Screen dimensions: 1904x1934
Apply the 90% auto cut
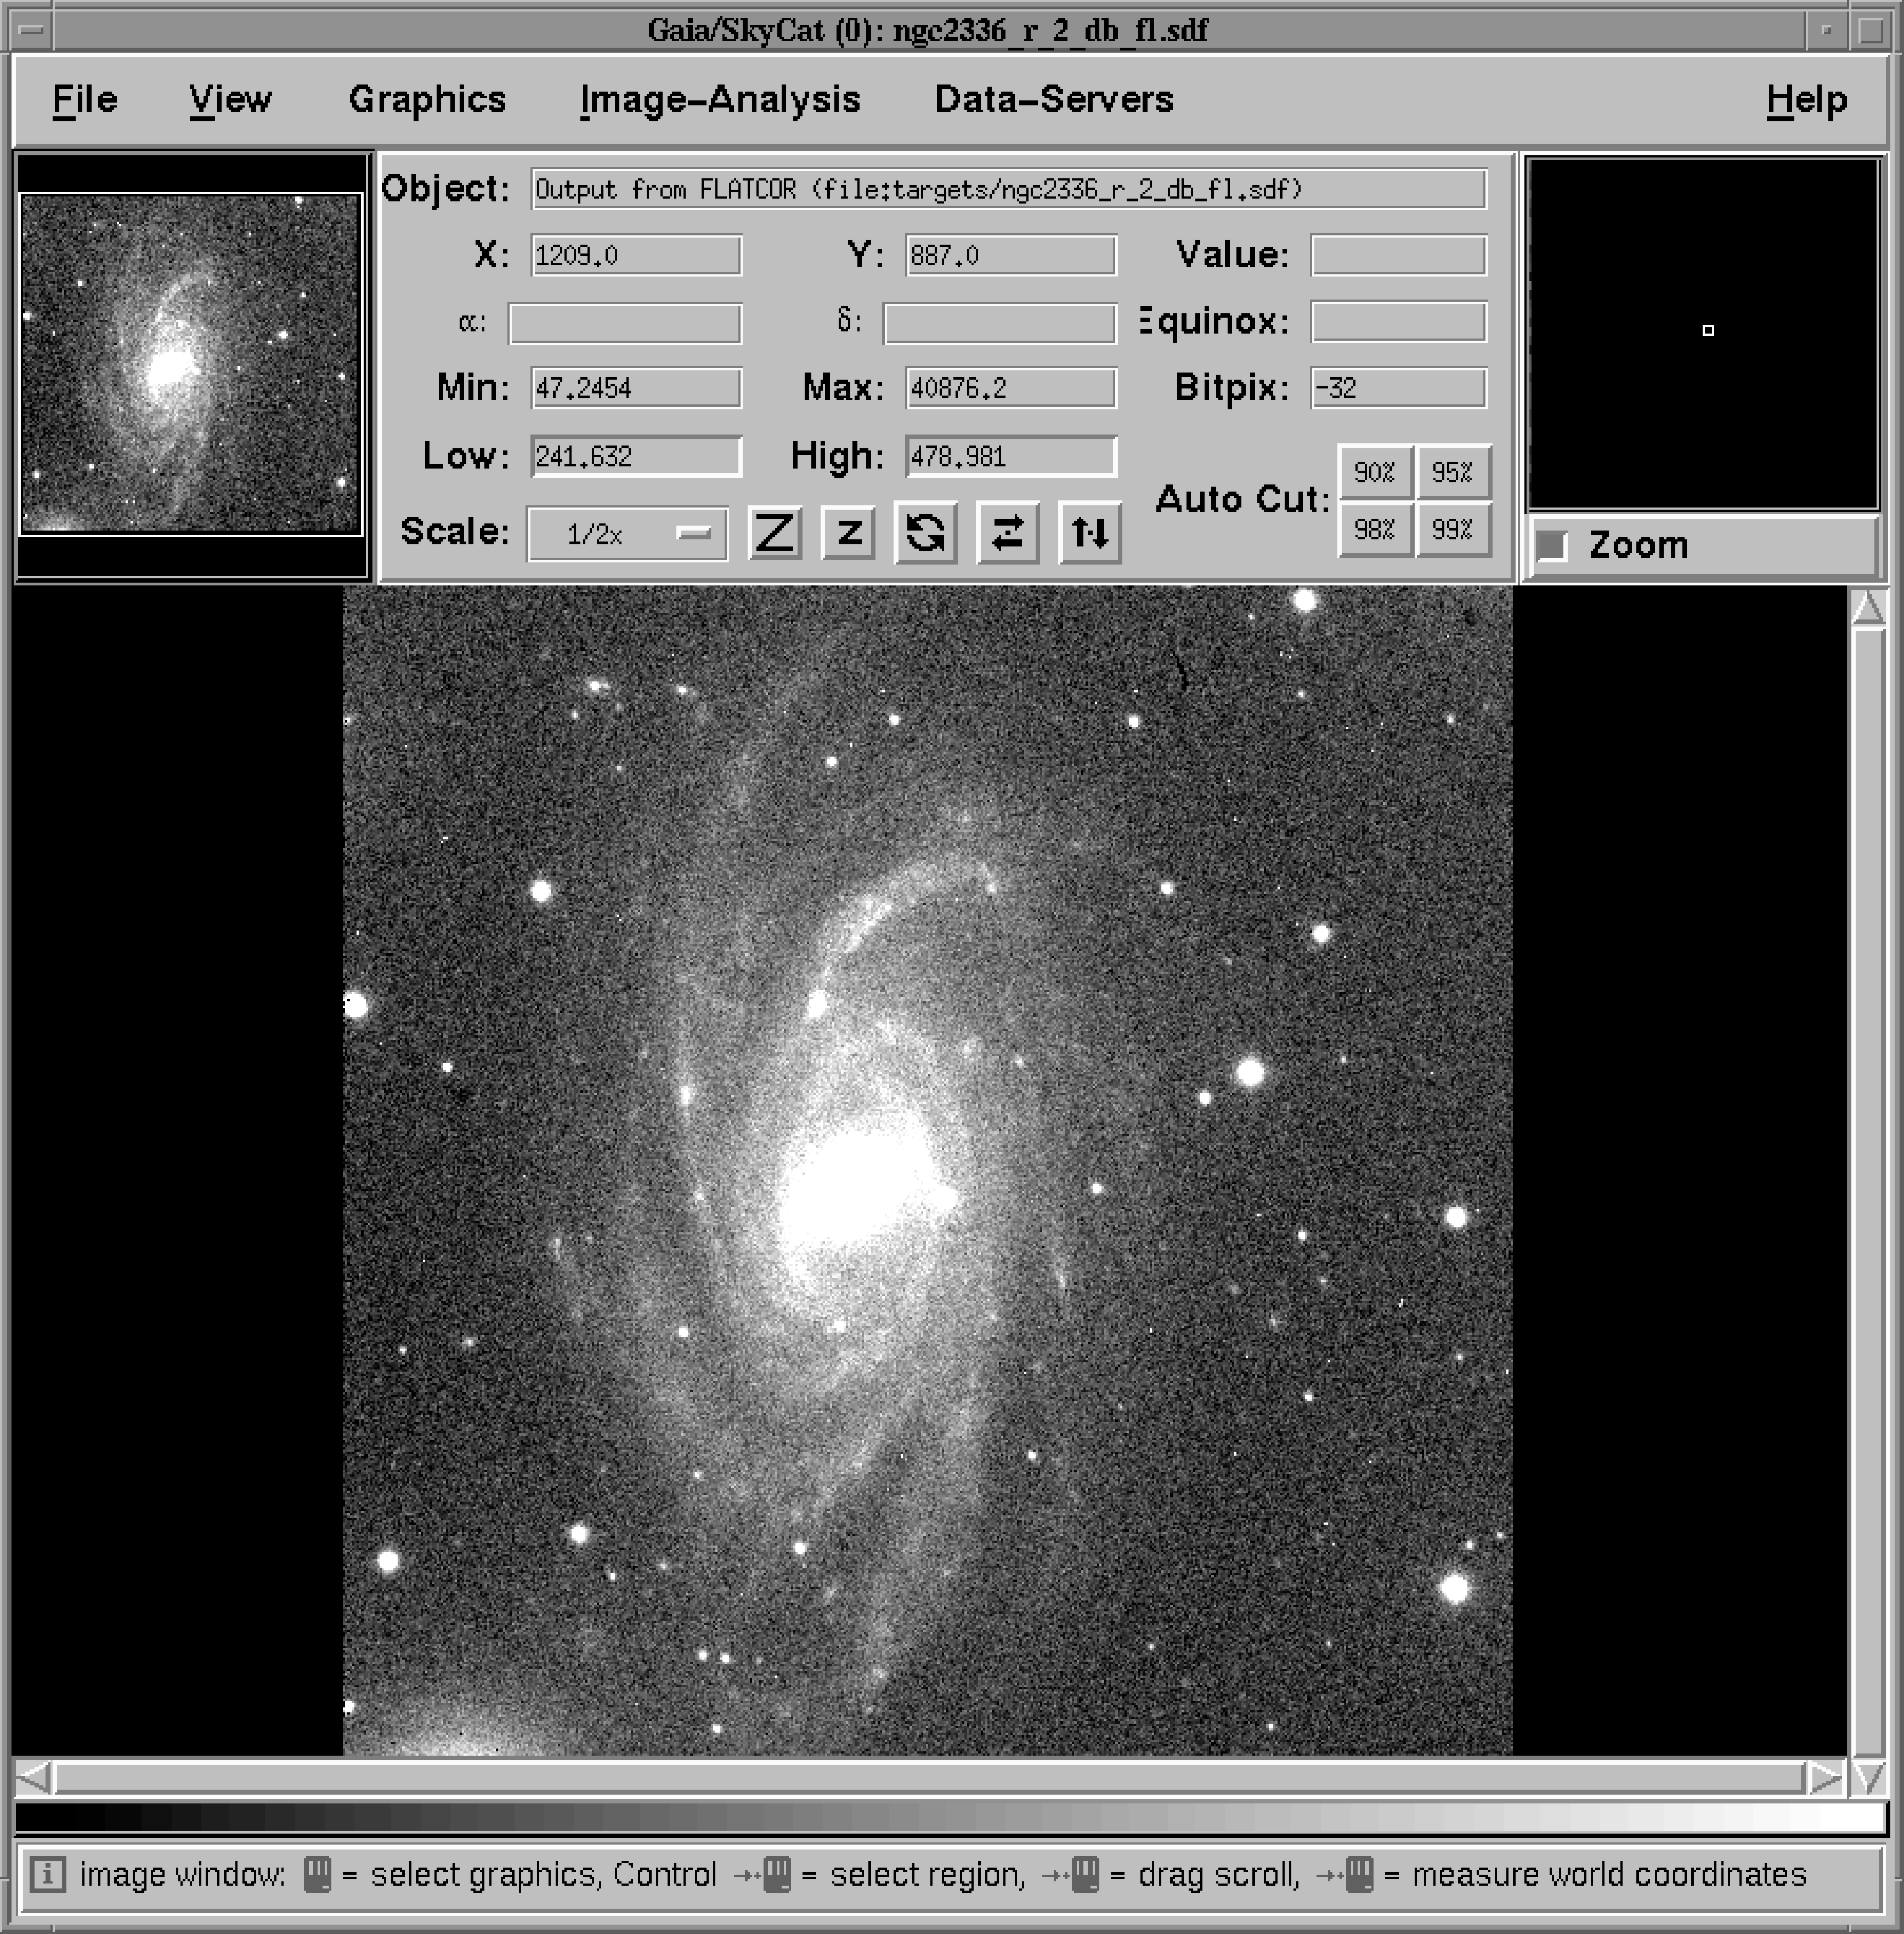pos(1375,472)
